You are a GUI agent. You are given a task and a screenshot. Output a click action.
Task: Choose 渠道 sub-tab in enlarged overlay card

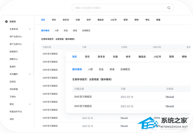112,69
